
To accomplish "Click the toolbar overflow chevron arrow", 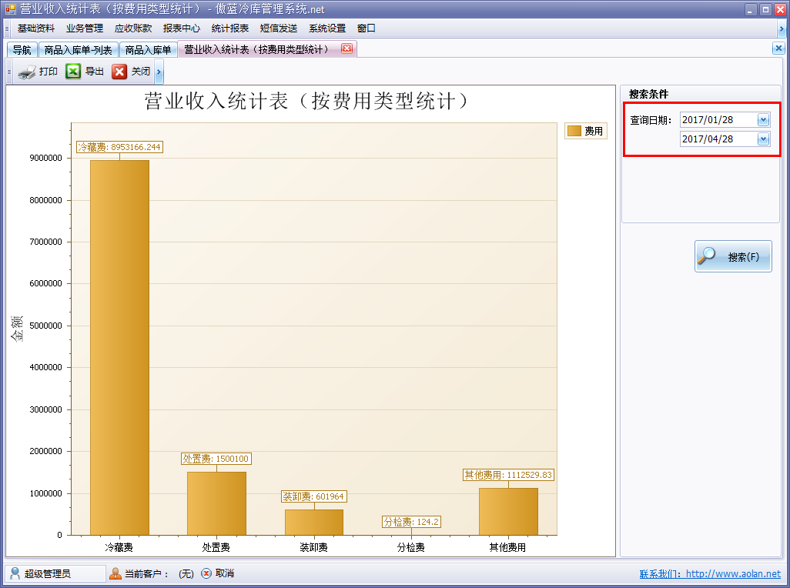I will [158, 71].
